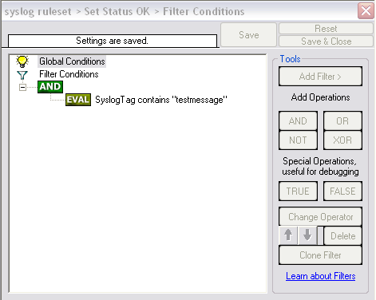
Task: Click the lightbulb Global Conditions icon
Action: [x=22, y=61]
